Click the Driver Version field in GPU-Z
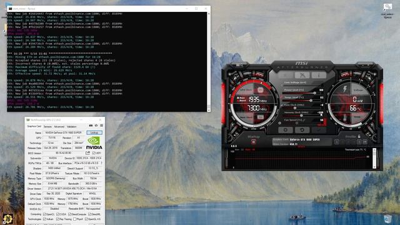The width and height of the screenshot is (400, 225). point(72,189)
